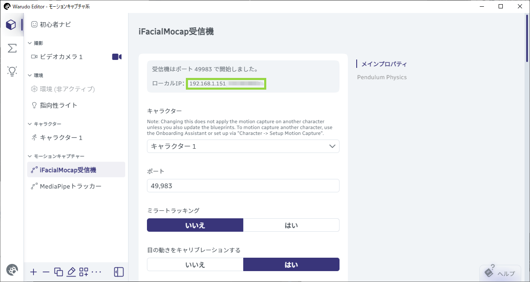Open the lightbulb discover tab
The image size is (530, 282).
click(12, 71)
